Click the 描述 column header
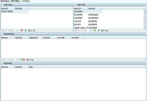Viewport: 147px width, 101px height. coord(36,67)
